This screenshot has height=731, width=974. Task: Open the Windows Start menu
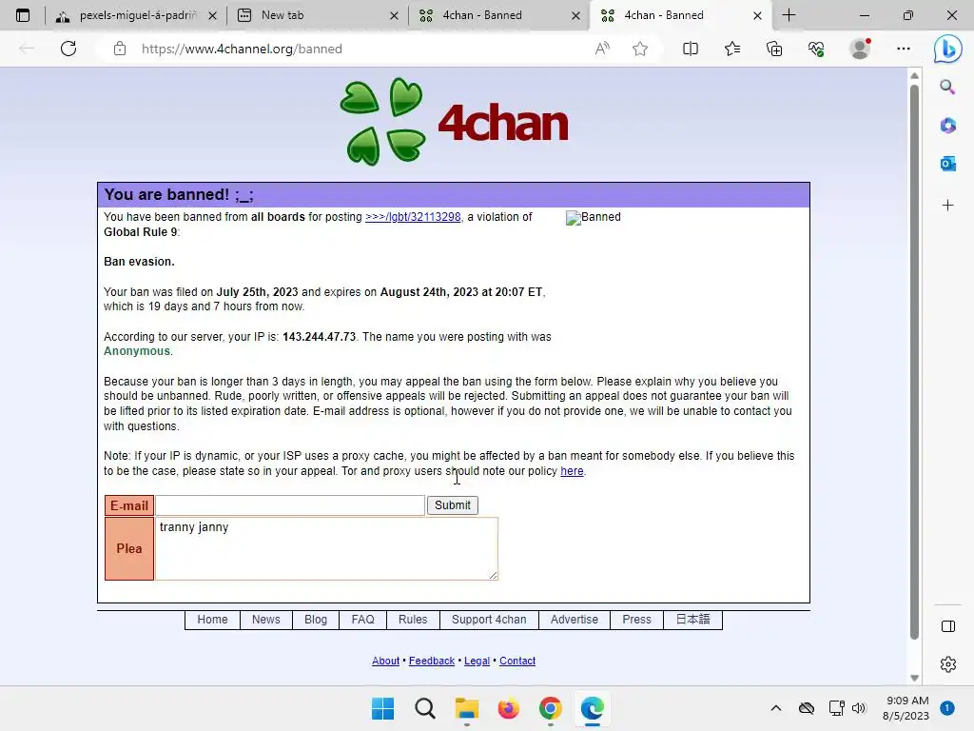tap(382, 708)
